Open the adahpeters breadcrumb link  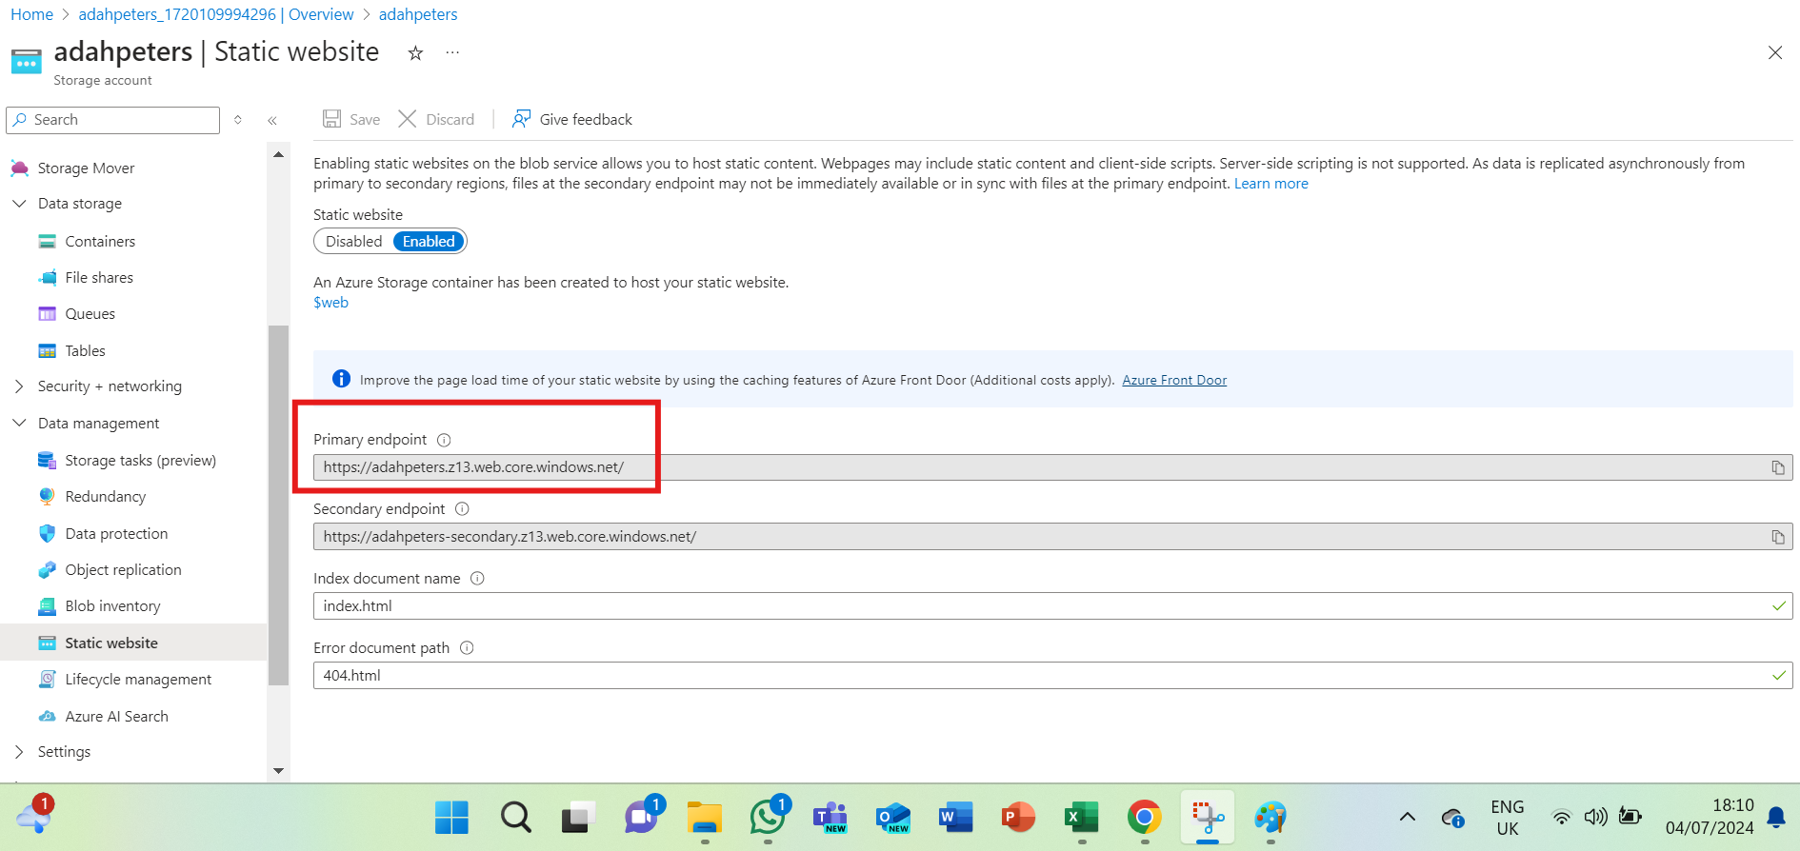tap(418, 14)
